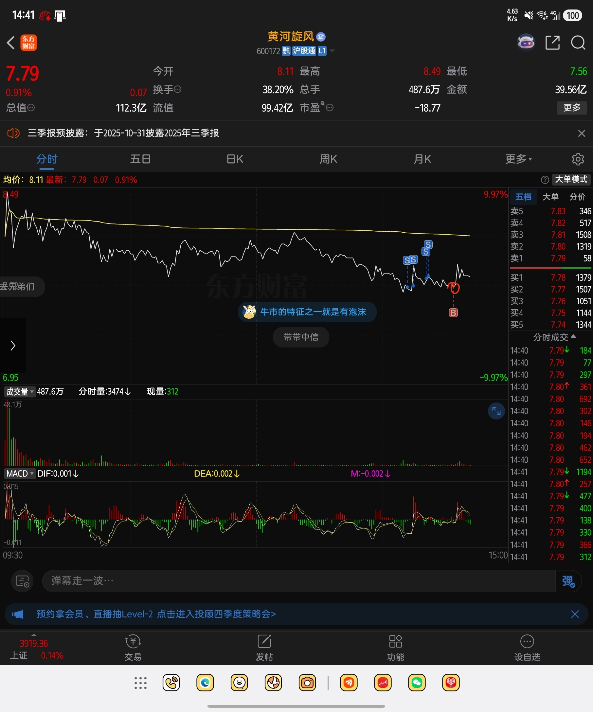Image resolution: width=593 pixels, height=712 pixels.
Task: Tap the 卖1 7.79 order row
Action: (550, 258)
